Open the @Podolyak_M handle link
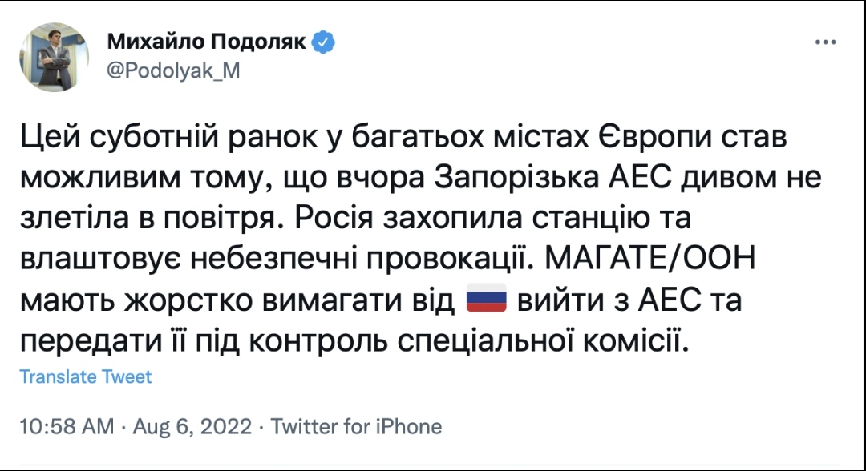Screen dimensions: 866x471 (x=173, y=70)
